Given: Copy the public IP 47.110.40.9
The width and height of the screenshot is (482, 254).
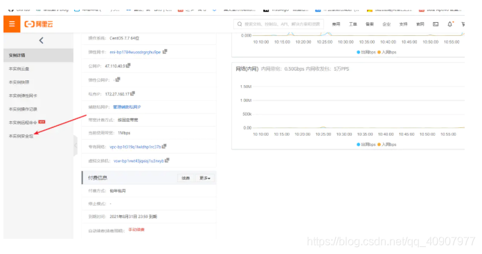Looking at the screenshot, I should [128, 66].
